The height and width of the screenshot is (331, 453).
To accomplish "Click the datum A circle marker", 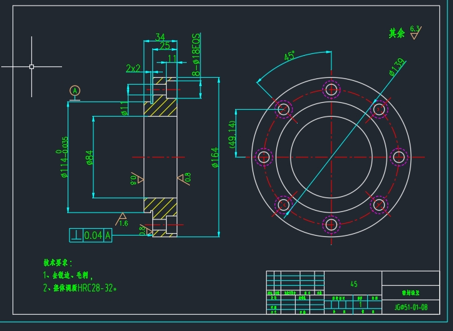I will pyautogui.click(x=75, y=91).
